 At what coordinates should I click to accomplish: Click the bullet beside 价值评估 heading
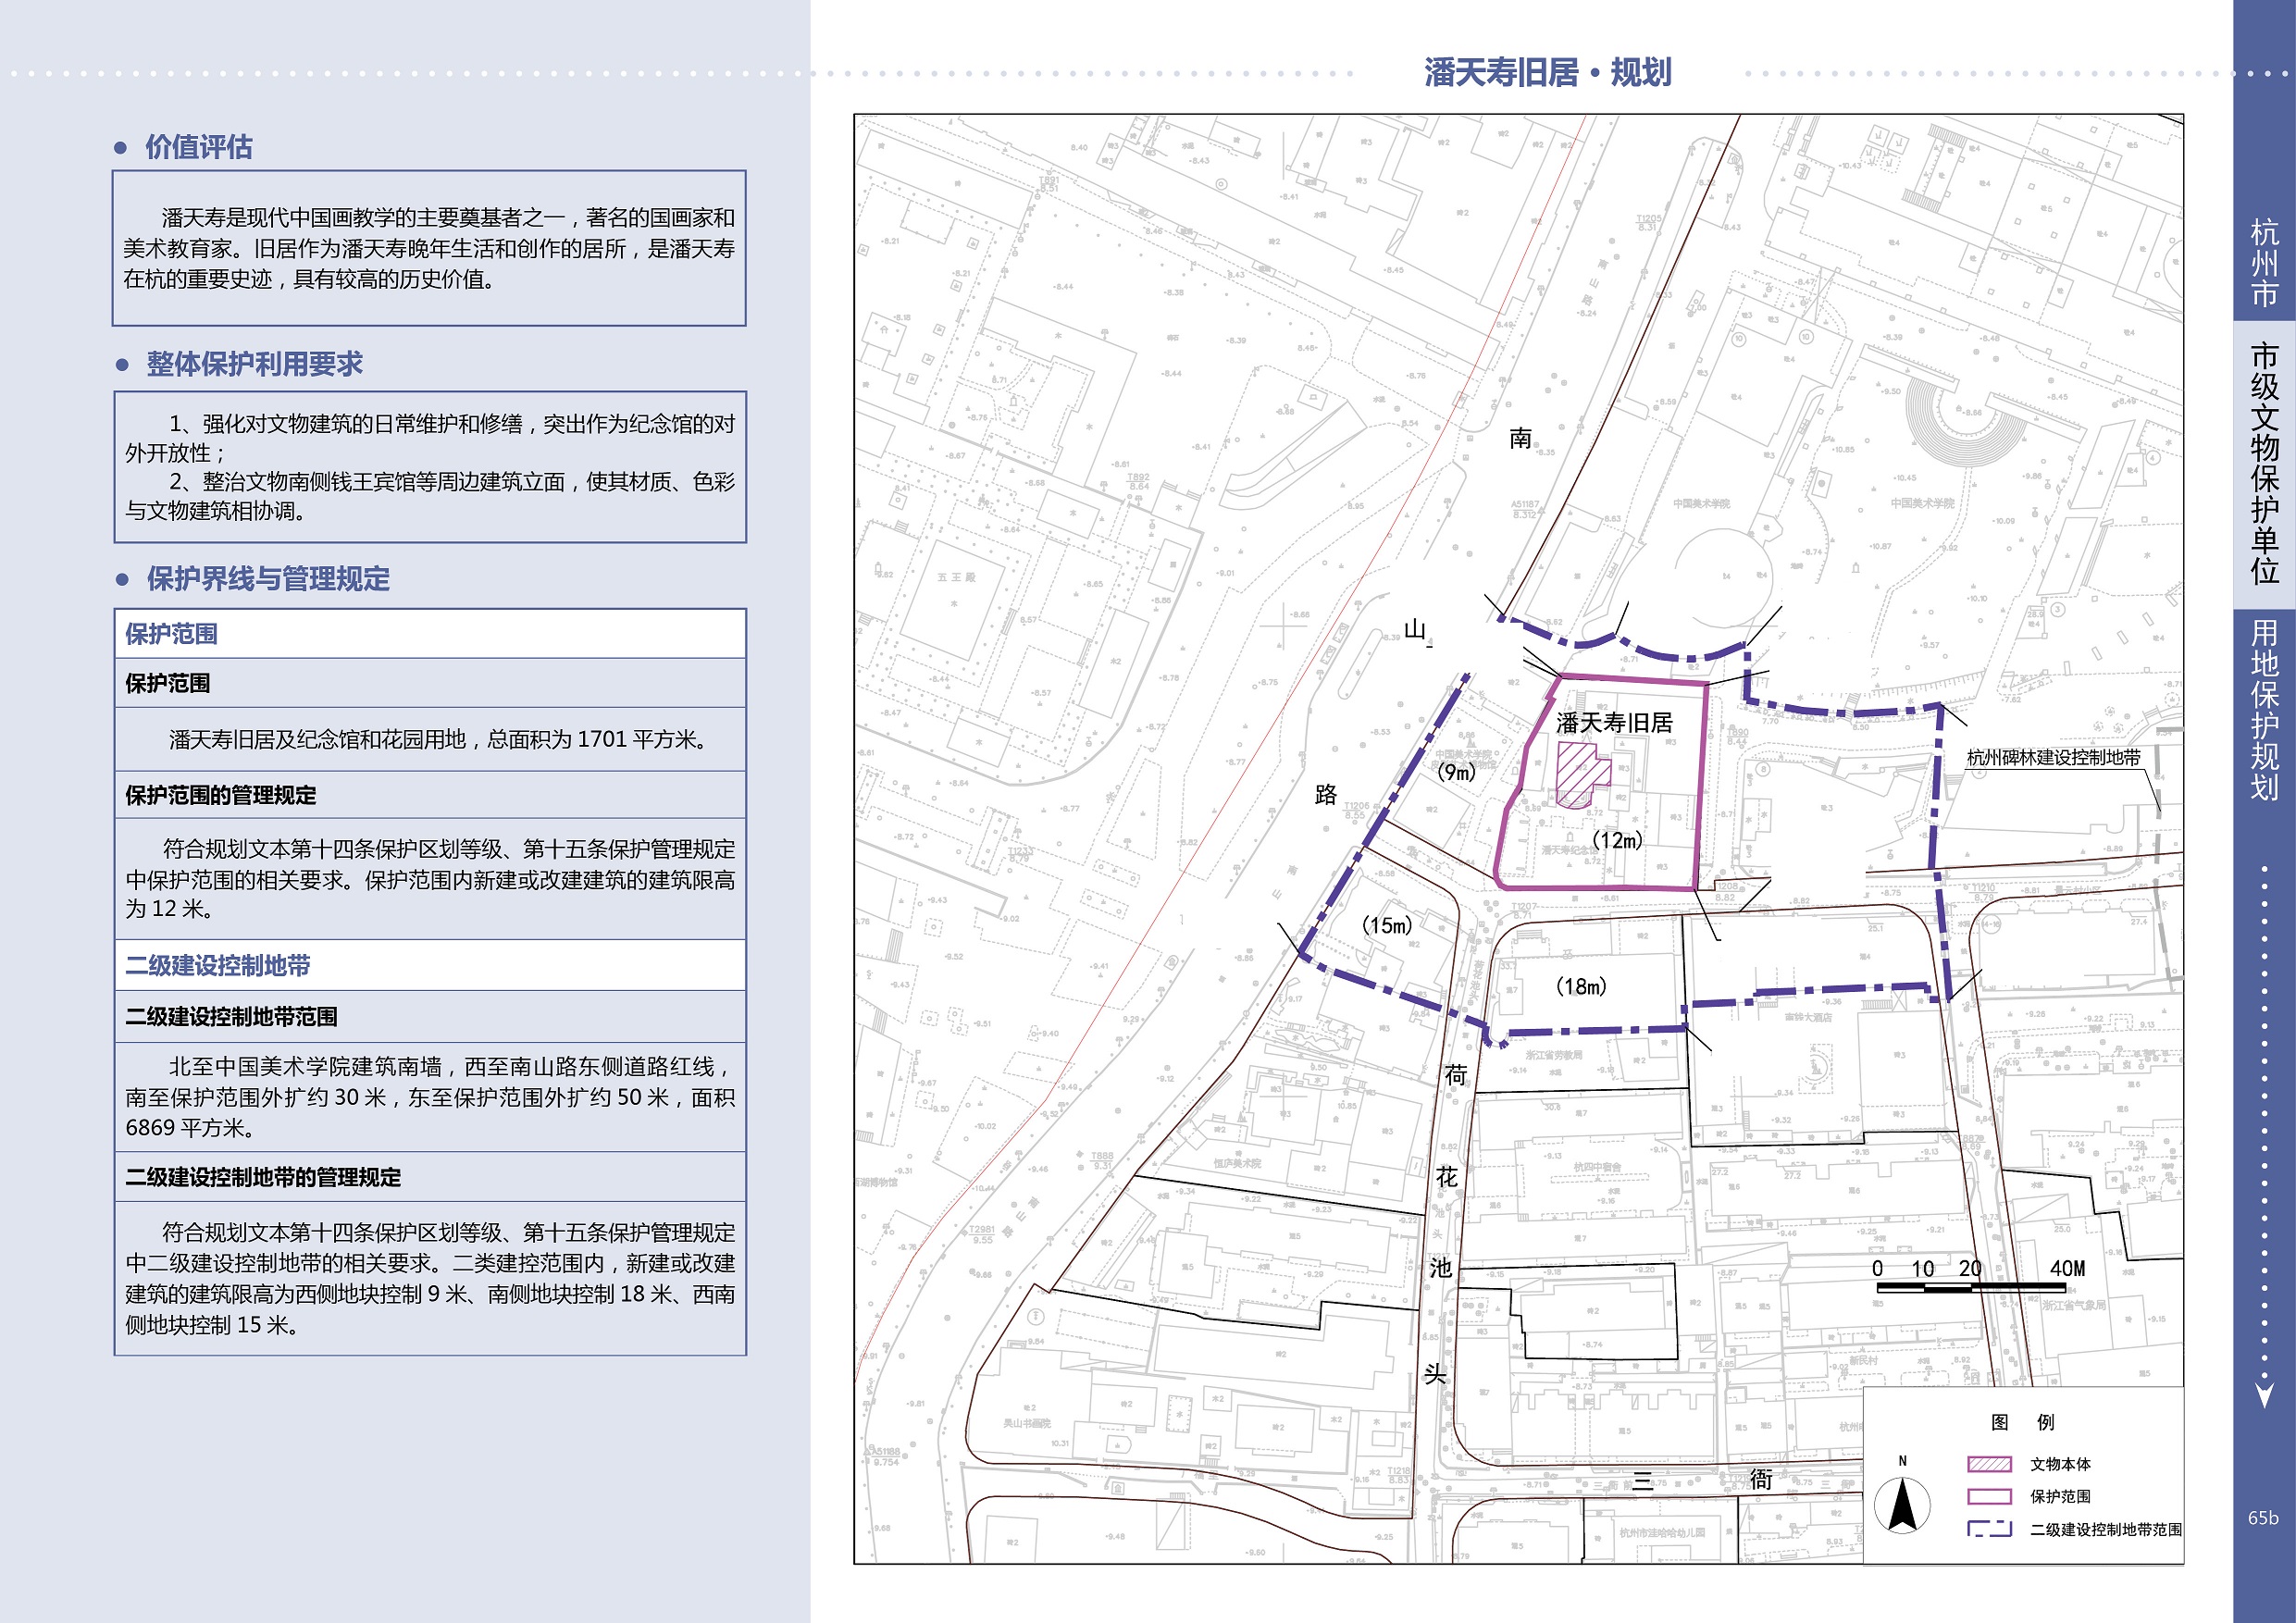[121, 148]
